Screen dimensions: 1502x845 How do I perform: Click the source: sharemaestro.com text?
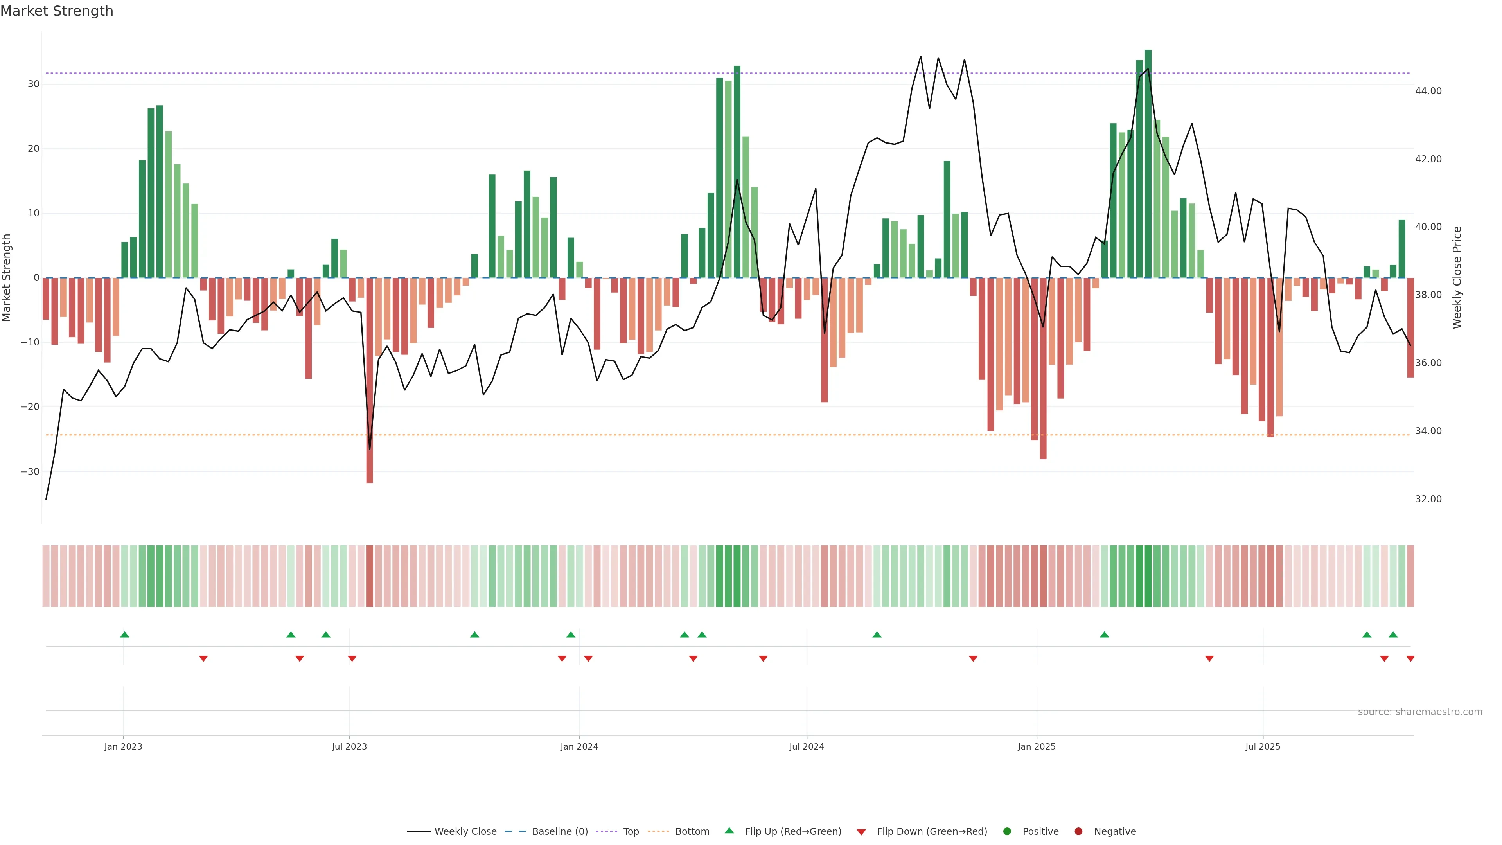tap(1420, 712)
